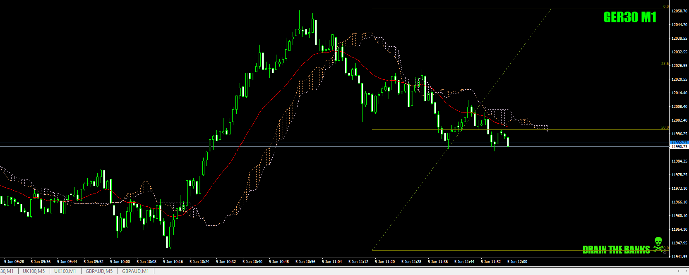
Task: Click the 5 Jun 10:24 time label
Action: click(x=199, y=262)
